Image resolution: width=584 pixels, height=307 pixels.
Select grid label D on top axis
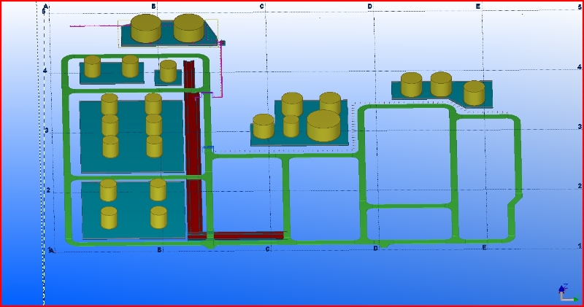pos(369,7)
